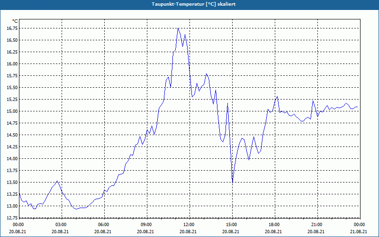Choose the y-axis value '15,00'
The image size is (379, 237).
(12, 111)
